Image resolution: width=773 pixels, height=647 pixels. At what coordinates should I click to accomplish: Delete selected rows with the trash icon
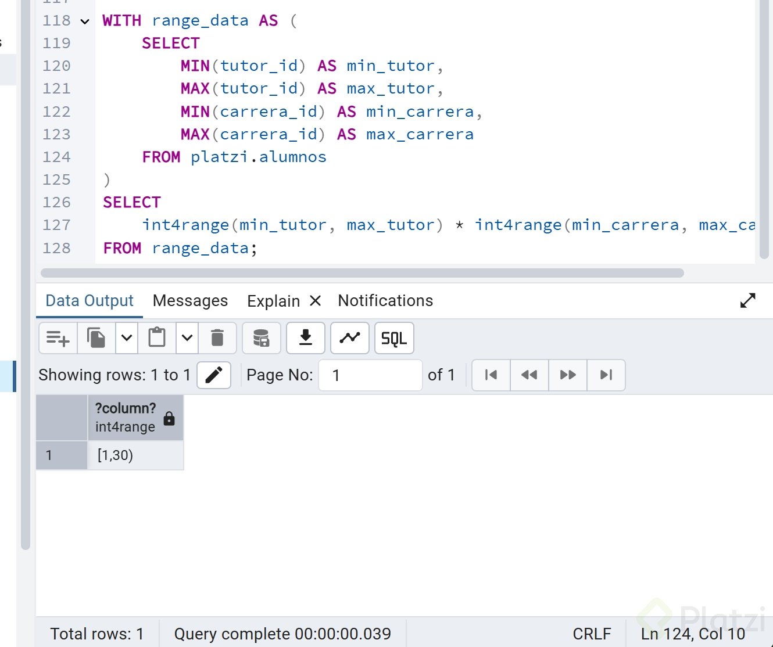pos(217,338)
